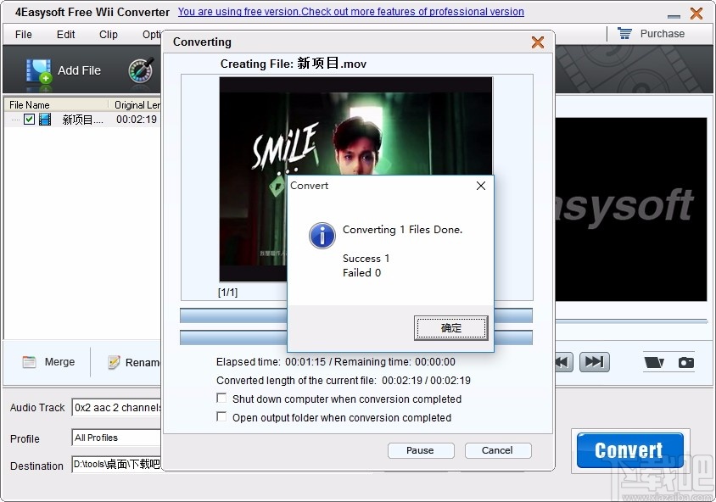Image resolution: width=716 pixels, height=502 pixels.
Task: Enable shut down computer when conversion completed
Action: [221, 398]
